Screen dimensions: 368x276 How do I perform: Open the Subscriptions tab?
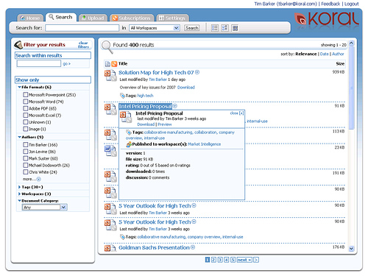click(x=132, y=18)
